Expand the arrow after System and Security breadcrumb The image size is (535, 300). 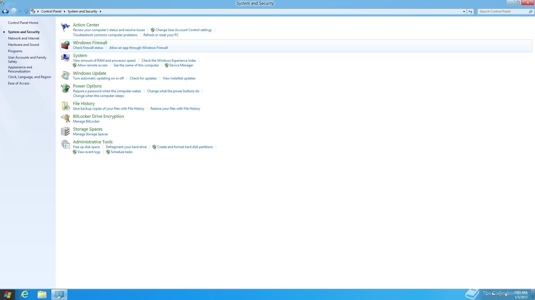pos(100,11)
